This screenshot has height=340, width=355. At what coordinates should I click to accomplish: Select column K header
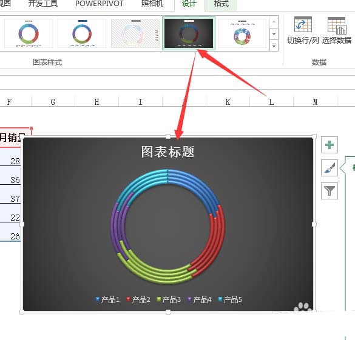click(228, 102)
